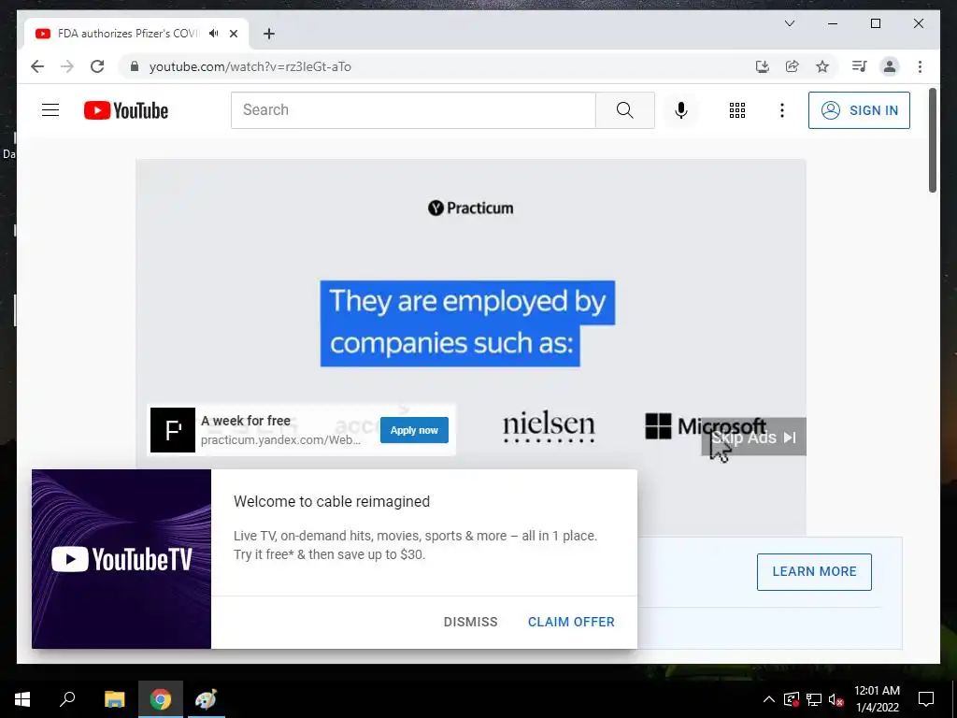
Task: Open Chrome three-dot menu
Action: 920,66
